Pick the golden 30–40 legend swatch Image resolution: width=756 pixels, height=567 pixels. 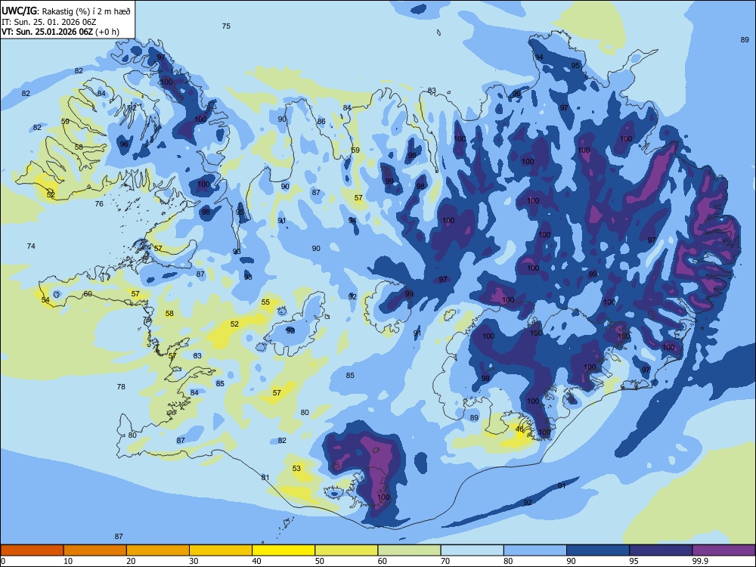click(x=221, y=550)
